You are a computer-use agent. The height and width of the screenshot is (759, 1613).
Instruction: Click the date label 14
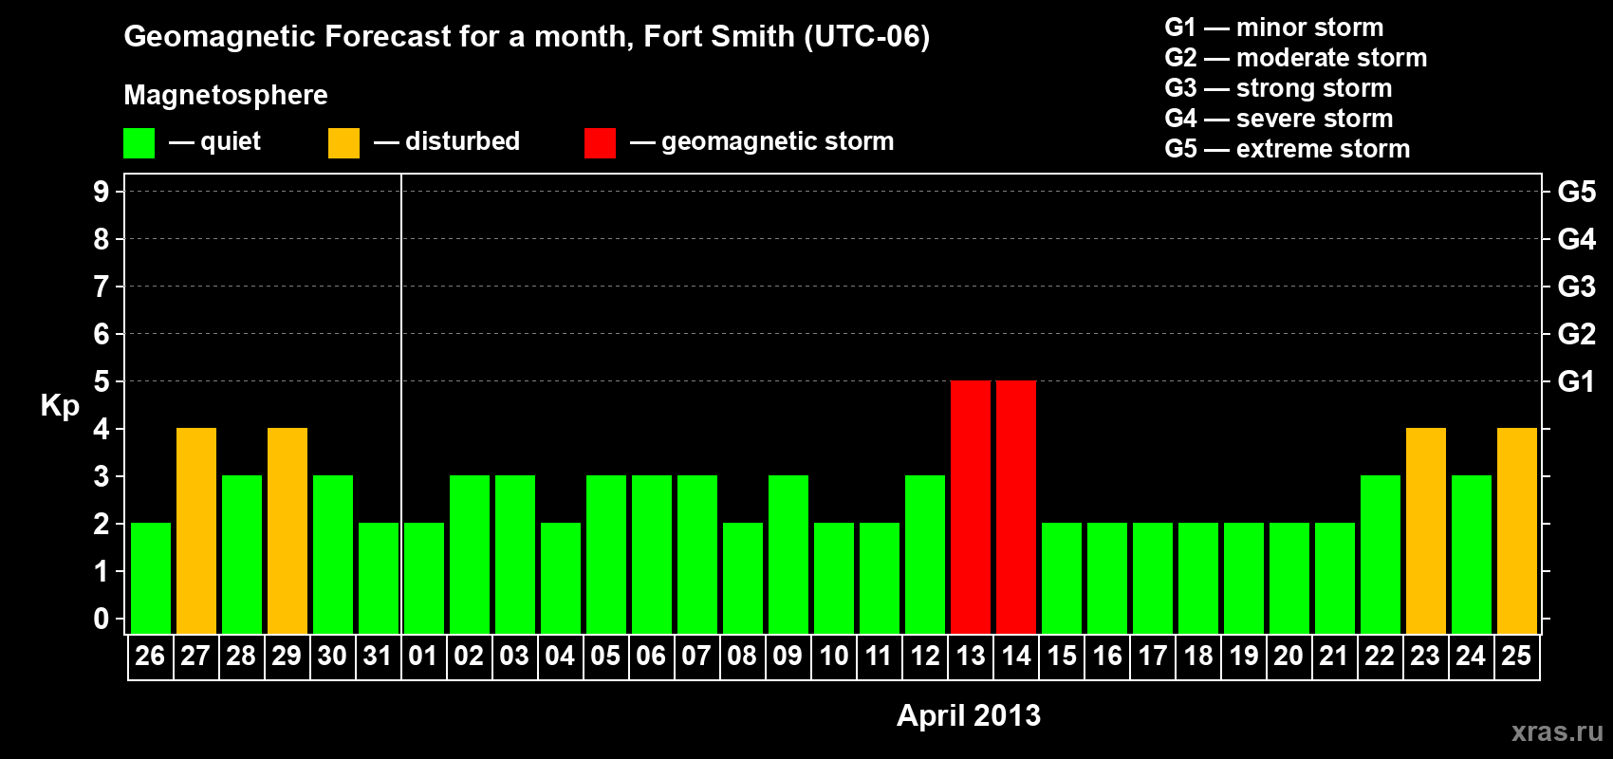coord(1016,656)
